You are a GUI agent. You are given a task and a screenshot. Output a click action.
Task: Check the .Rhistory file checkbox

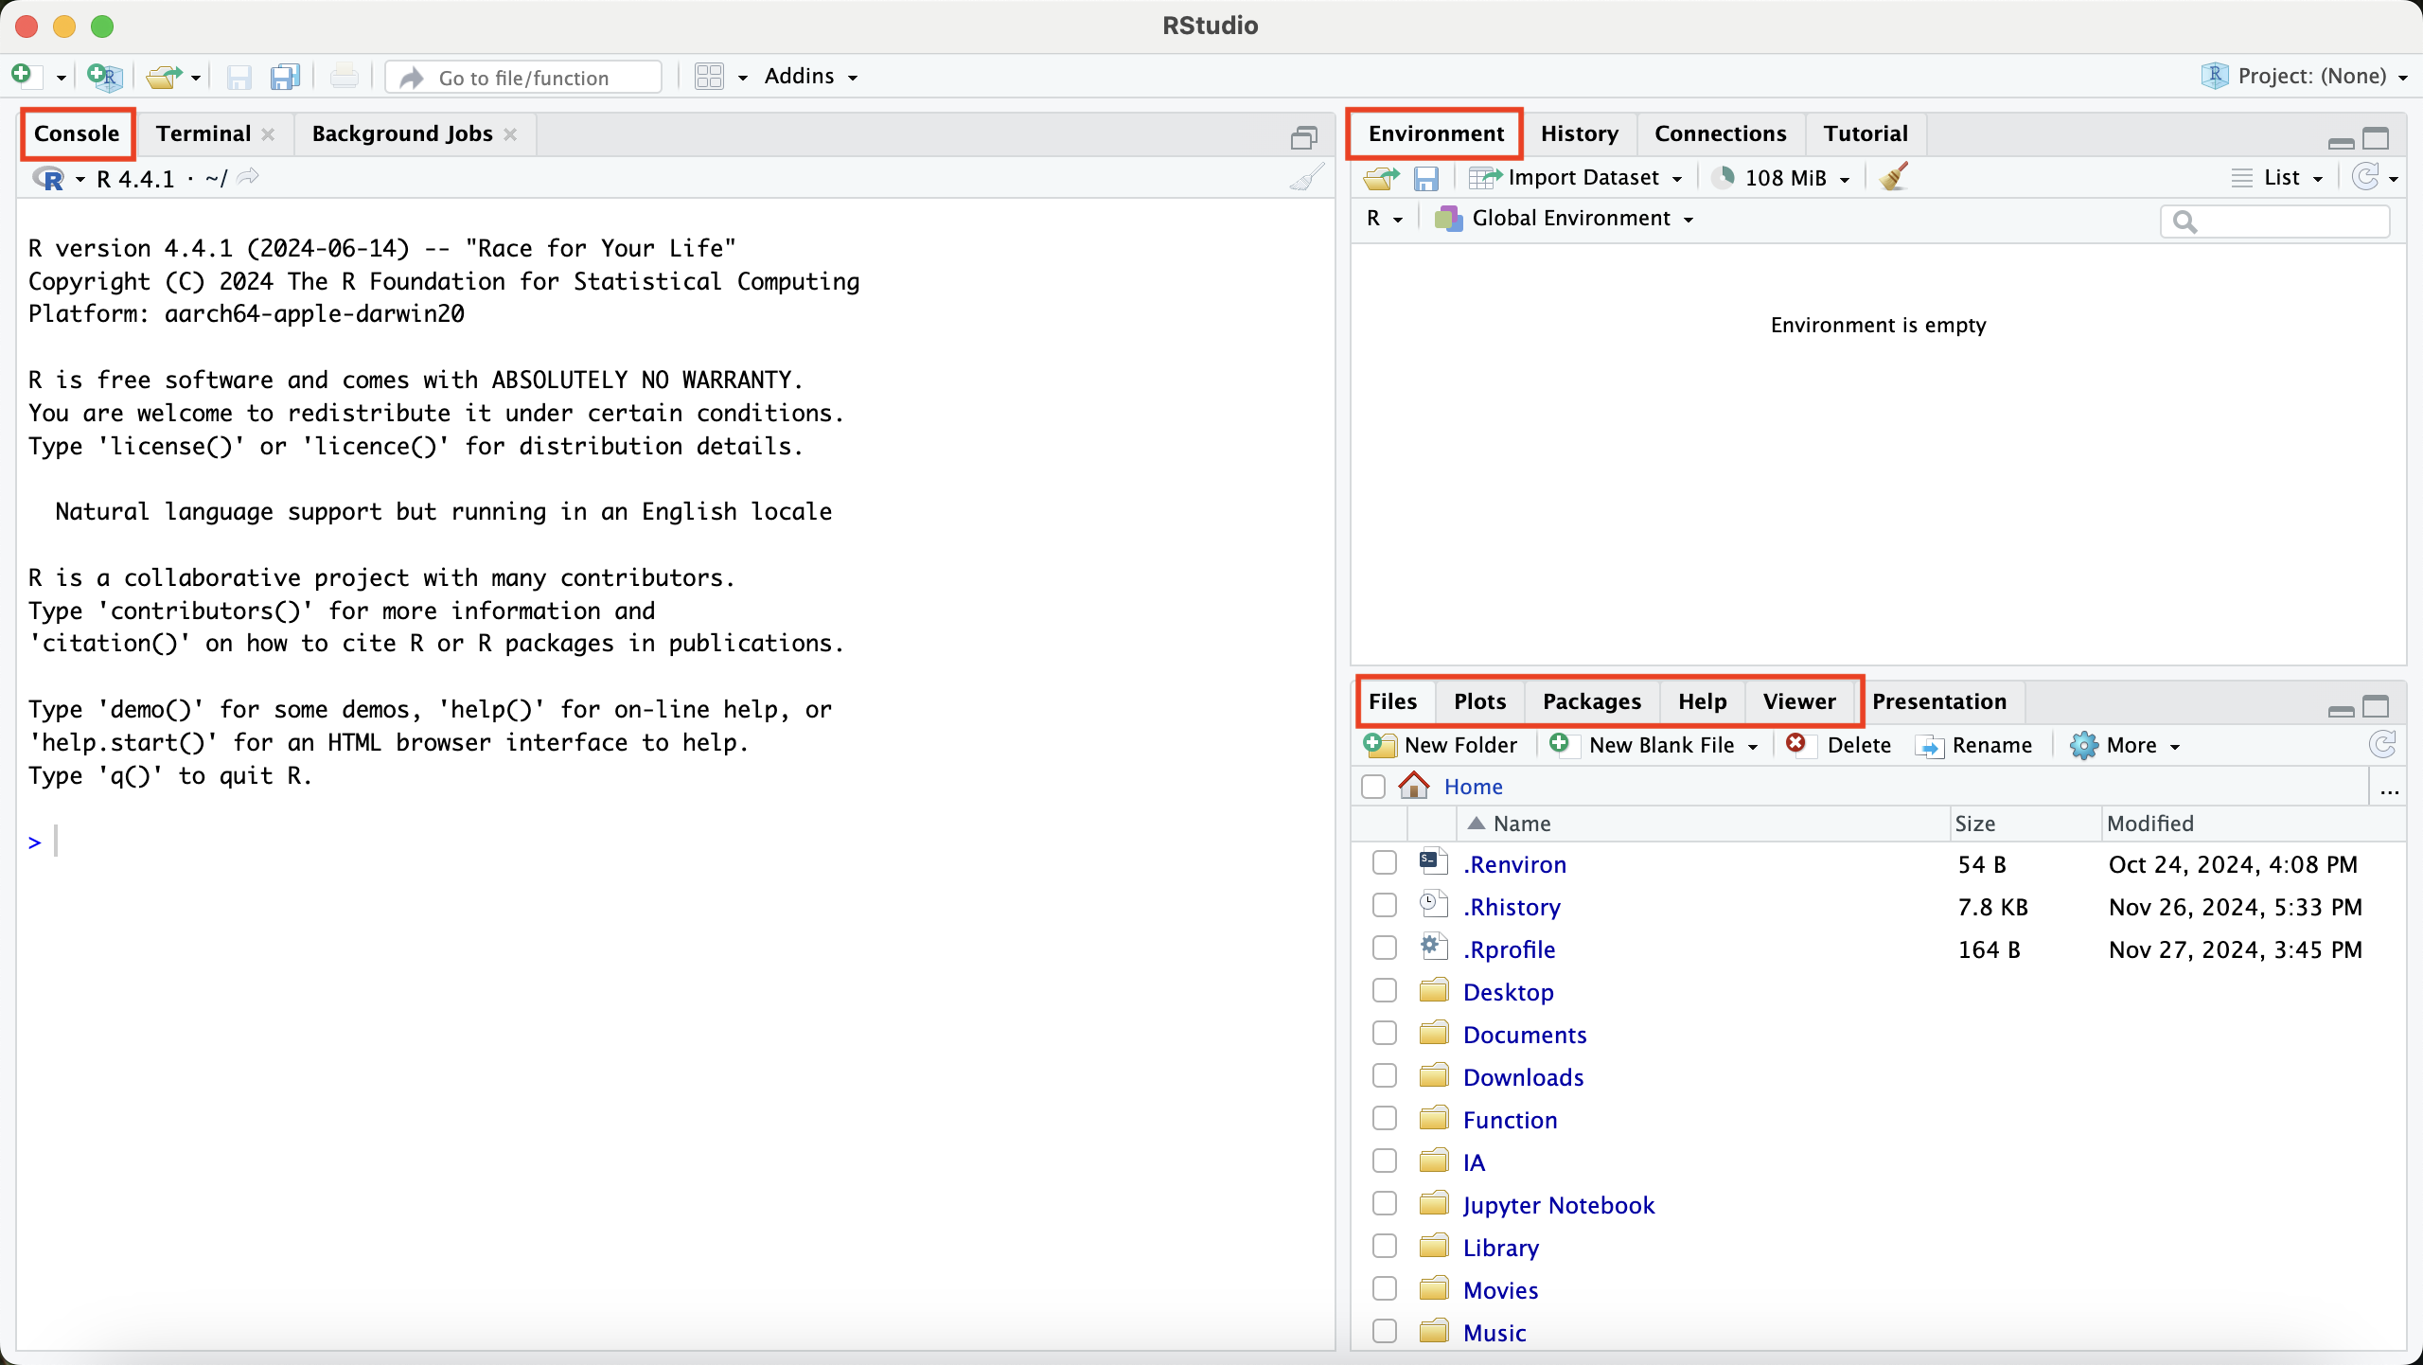1385,905
